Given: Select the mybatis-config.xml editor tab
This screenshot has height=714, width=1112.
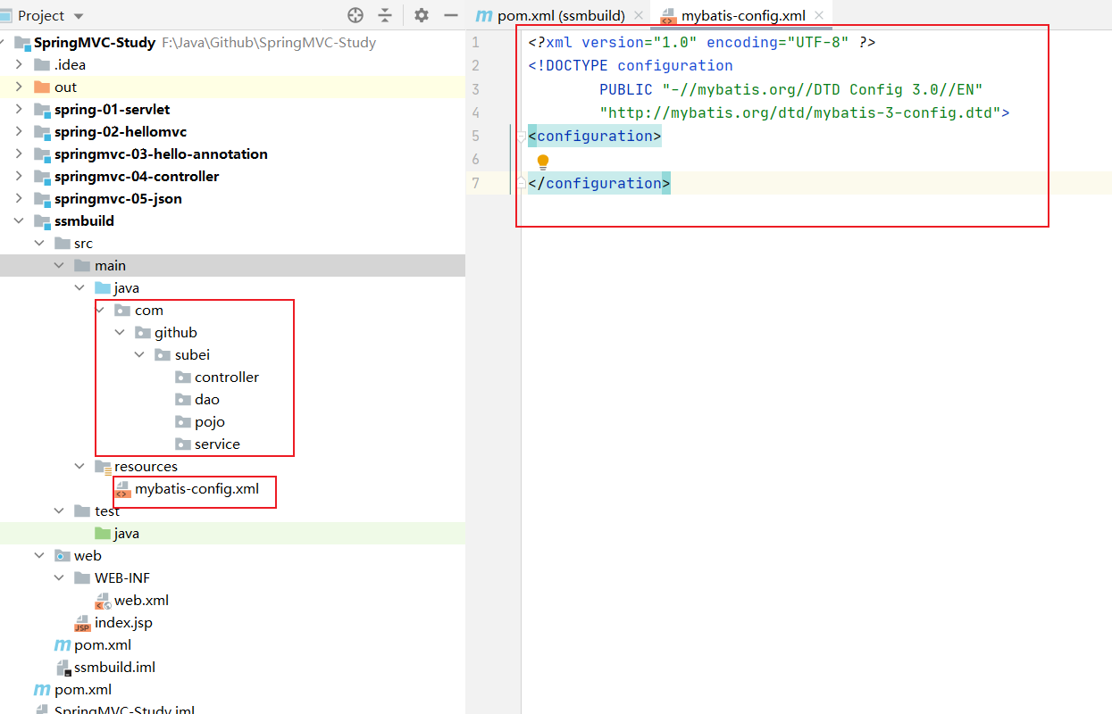Looking at the screenshot, I should [x=743, y=15].
